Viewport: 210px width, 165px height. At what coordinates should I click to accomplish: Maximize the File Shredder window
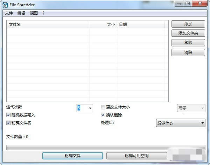point(188,3)
